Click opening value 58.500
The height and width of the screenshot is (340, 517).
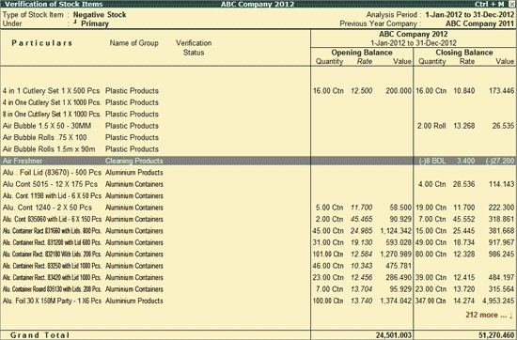point(400,208)
